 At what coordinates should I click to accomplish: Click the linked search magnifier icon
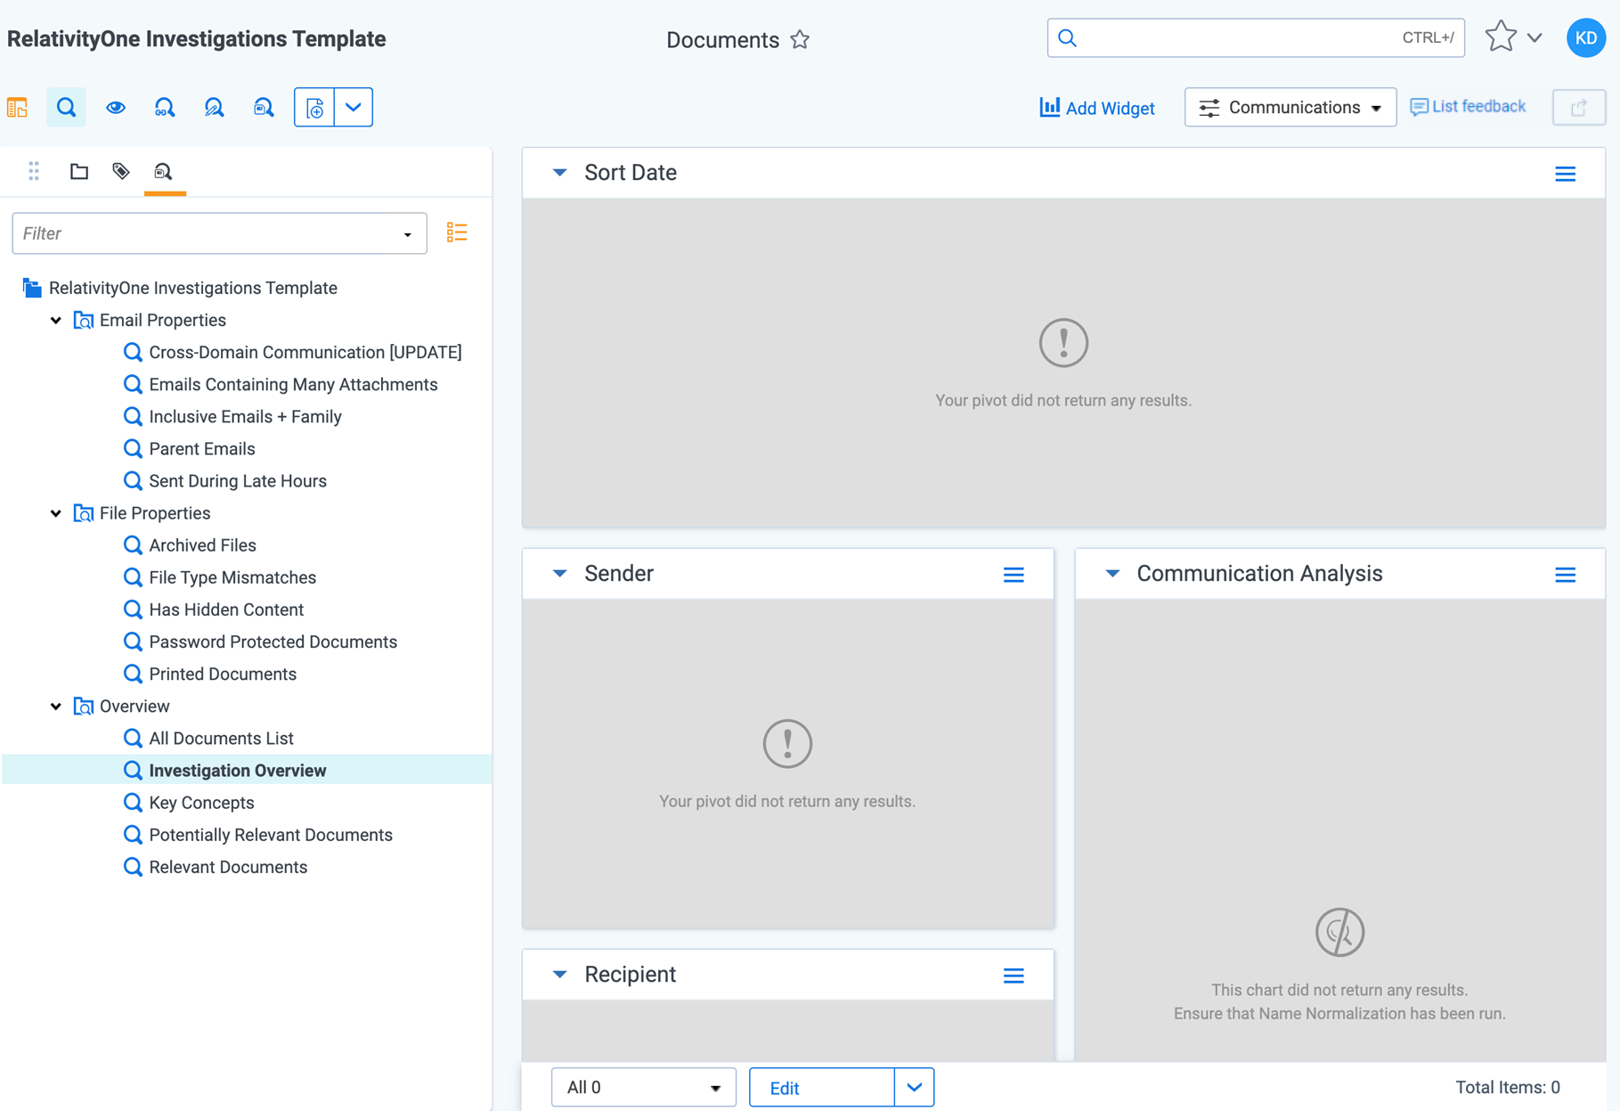[x=165, y=108]
